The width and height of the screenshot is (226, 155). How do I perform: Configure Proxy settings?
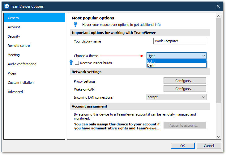[185, 81]
